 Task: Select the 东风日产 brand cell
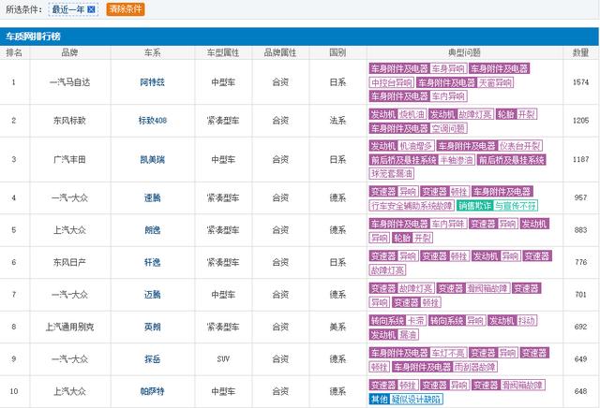point(69,262)
